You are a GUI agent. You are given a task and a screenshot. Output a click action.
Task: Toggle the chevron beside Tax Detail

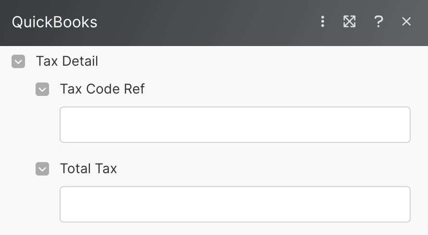pos(18,61)
